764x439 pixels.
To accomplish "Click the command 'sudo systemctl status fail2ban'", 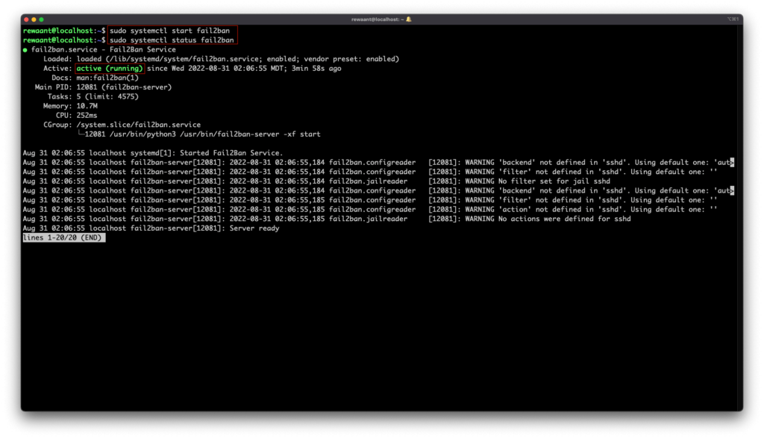I will [x=172, y=40].
